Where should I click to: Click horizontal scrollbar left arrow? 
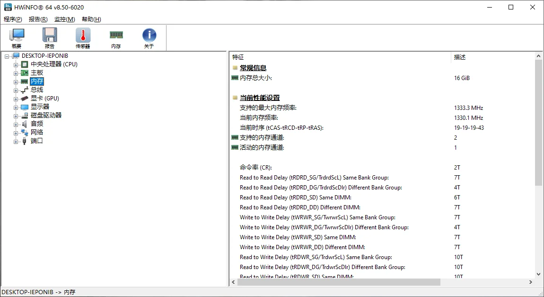tap(233, 282)
